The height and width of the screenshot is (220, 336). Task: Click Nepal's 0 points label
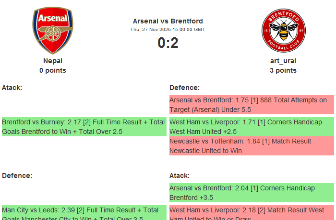[53, 70]
